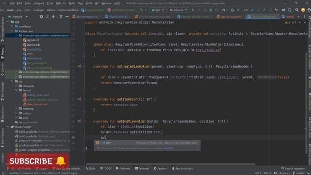Click the yellow updates notification icon
Image resolution: width=311 pixels, height=175 pixels.
pyautogui.click(x=303, y=10)
